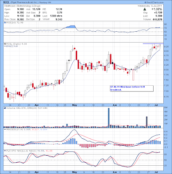Click the tallest volume bar reaching 5M
The height and width of the screenshot is (174, 172).
coord(109,118)
